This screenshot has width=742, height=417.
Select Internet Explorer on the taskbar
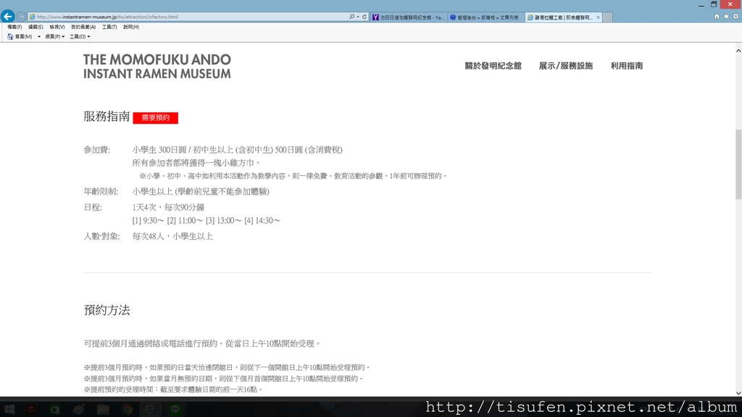click(151, 410)
